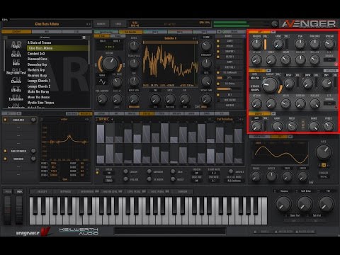Click the Soft Drive macro knob
340x255 pixels.
coord(305,204)
